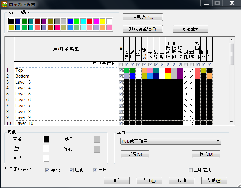Toggle the 焊盘 column show checkbox
Image resolution: width=241 pixels, height=188 pixels.
[127, 64]
